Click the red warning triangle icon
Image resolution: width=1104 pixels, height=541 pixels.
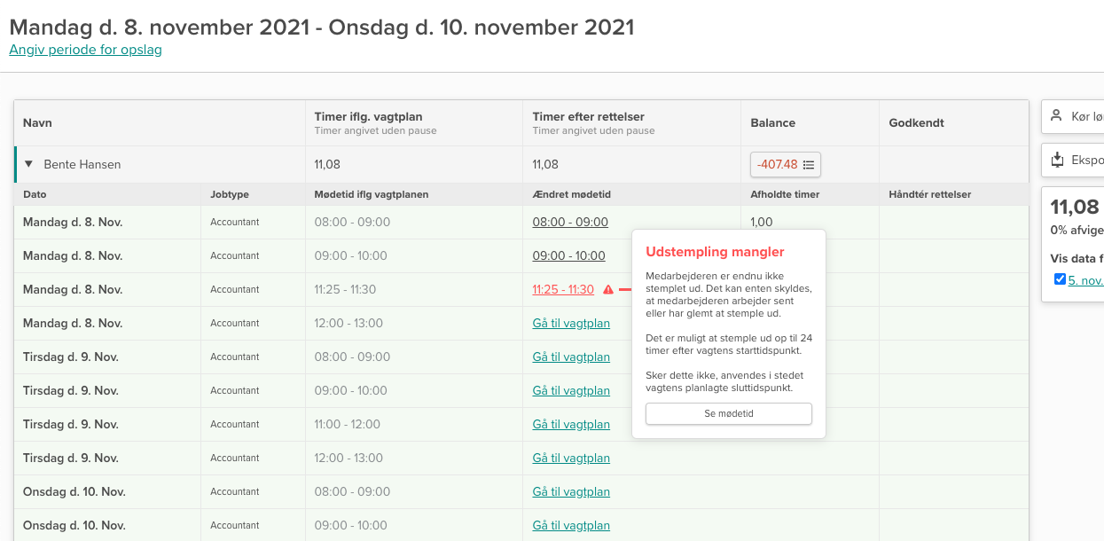tap(608, 290)
